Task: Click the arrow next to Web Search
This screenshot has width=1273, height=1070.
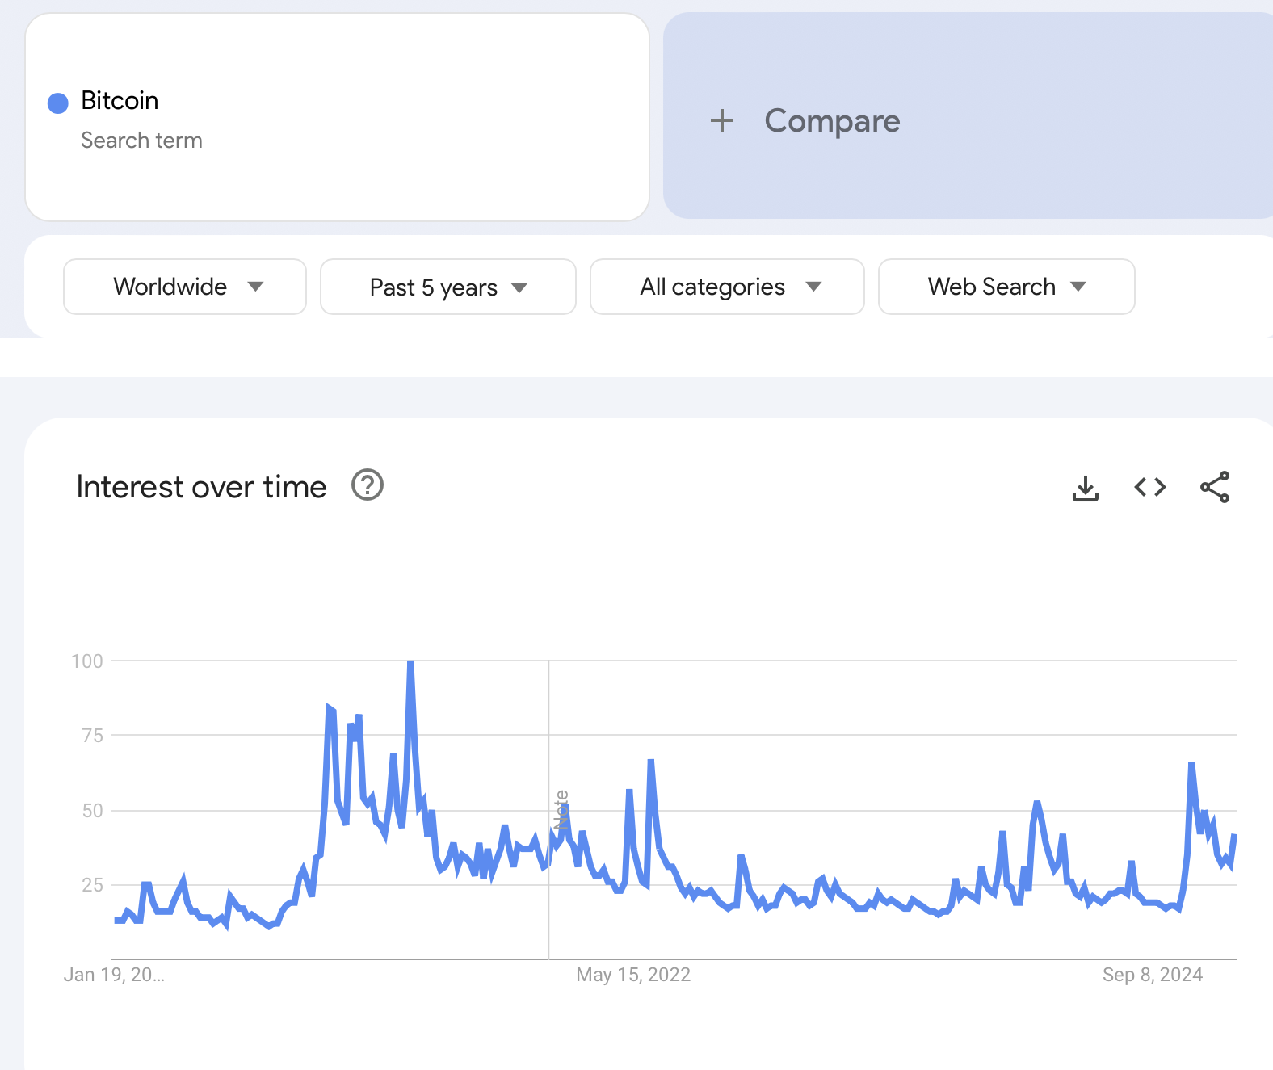Action: tap(1078, 287)
